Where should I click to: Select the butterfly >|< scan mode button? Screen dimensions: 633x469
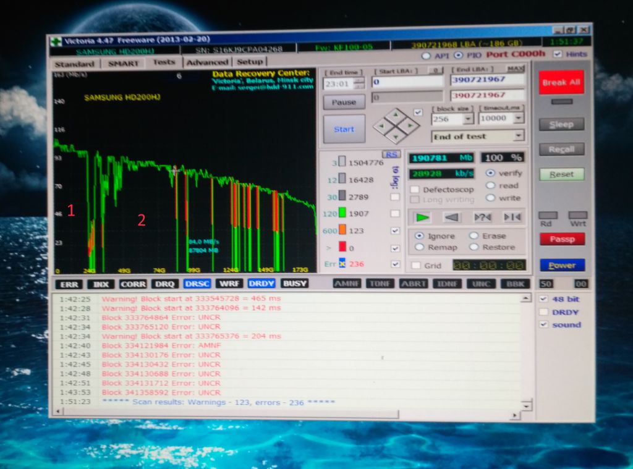[512, 218]
